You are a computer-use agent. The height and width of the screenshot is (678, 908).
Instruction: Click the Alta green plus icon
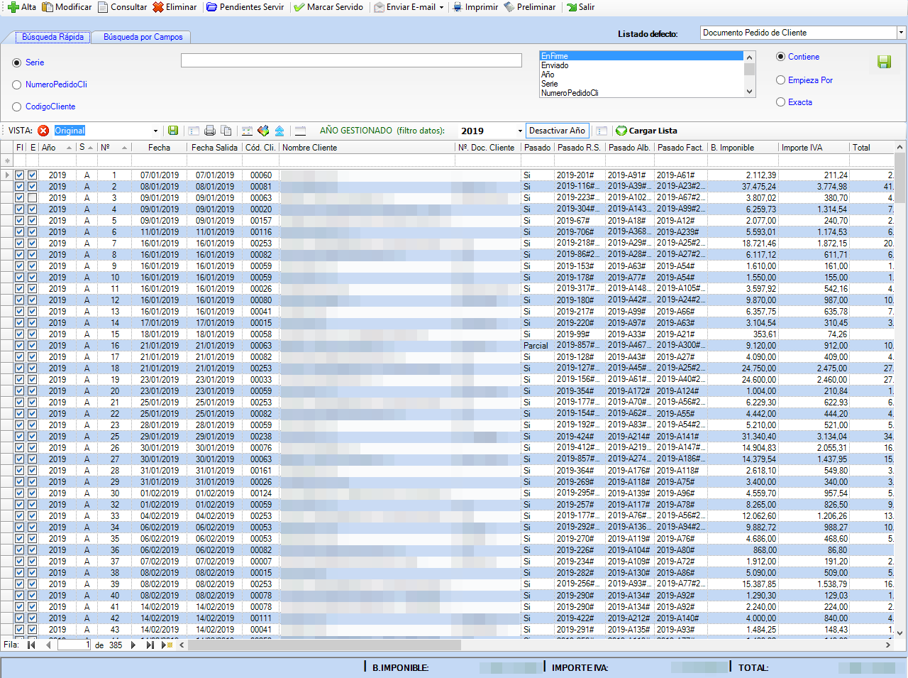click(13, 7)
